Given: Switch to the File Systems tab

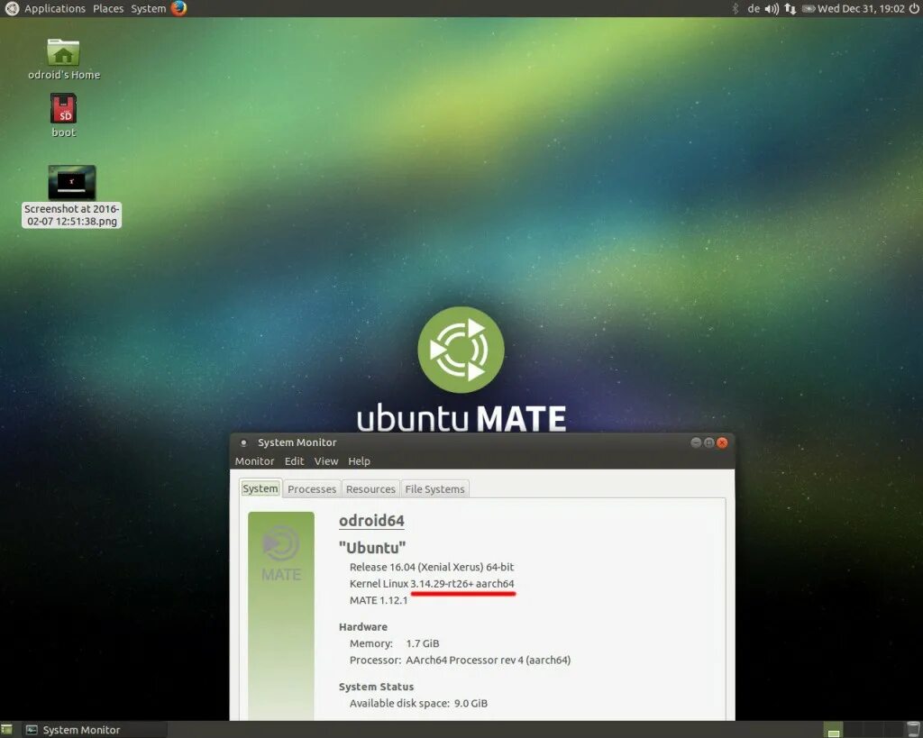Looking at the screenshot, I should tap(435, 489).
